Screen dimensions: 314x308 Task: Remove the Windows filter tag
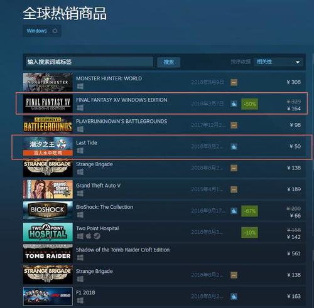coord(55,31)
